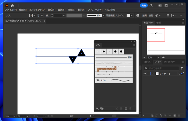
Task: Switch to the 情報 tab
Action: coord(158,23)
